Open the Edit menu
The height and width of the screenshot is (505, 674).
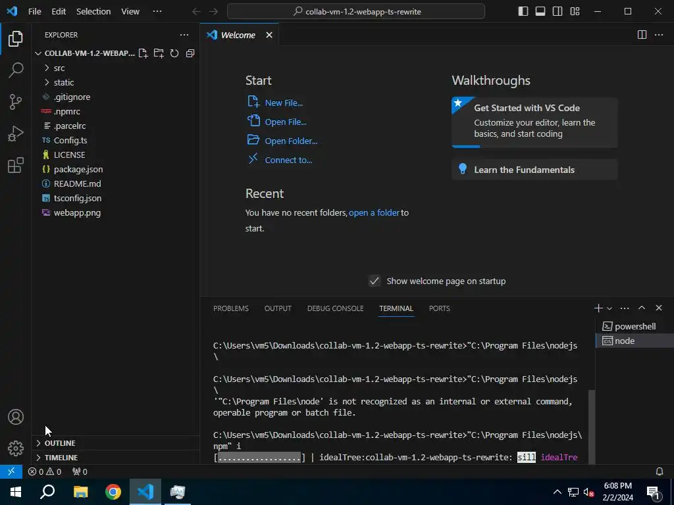click(x=59, y=12)
